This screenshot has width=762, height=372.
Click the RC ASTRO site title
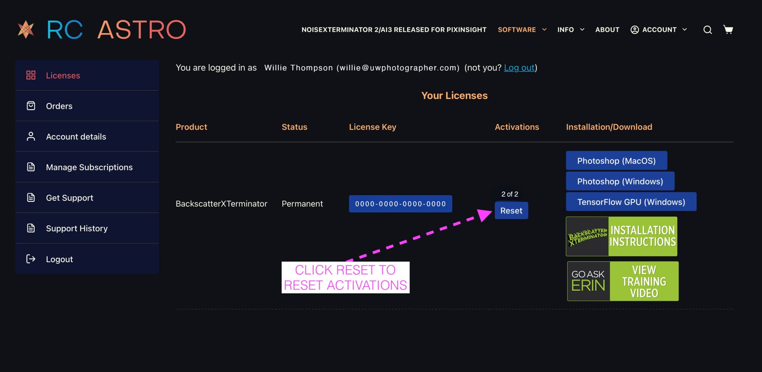click(116, 29)
